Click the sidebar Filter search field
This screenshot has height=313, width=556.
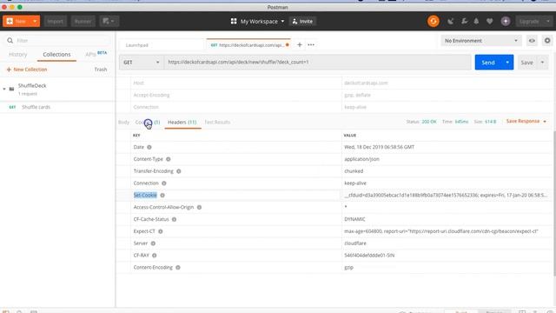[58, 41]
